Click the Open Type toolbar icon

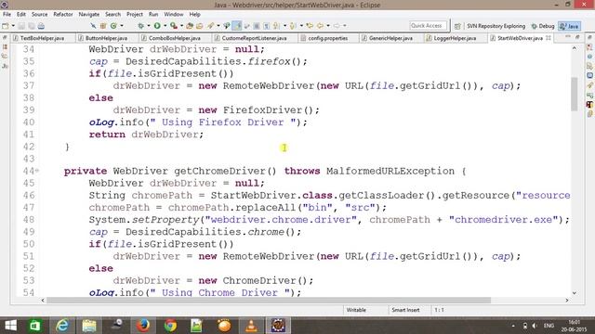coord(190,26)
